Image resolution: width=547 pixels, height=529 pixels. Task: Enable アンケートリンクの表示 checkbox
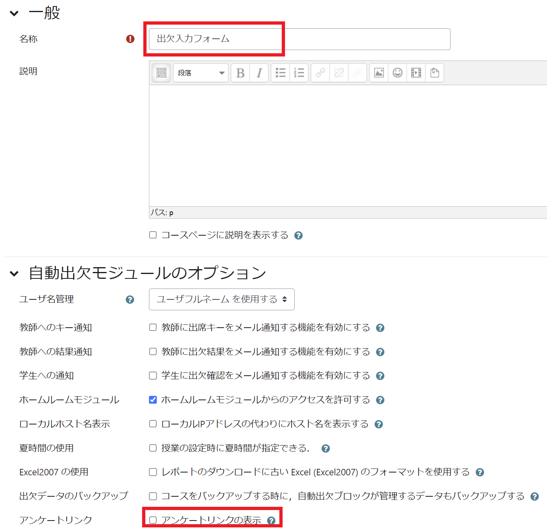pos(153,520)
